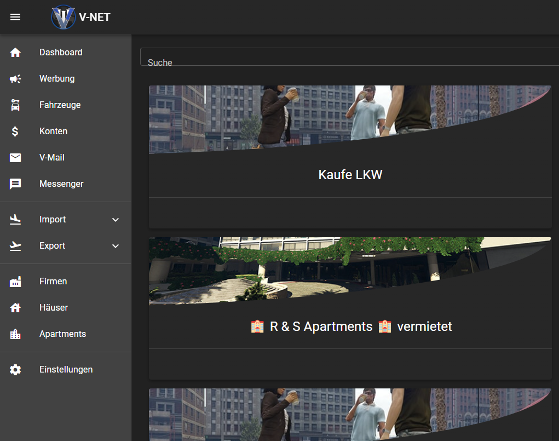Click the V-Mail envelope icon
This screenshot has height=441, width=559.
pos(15,158)
